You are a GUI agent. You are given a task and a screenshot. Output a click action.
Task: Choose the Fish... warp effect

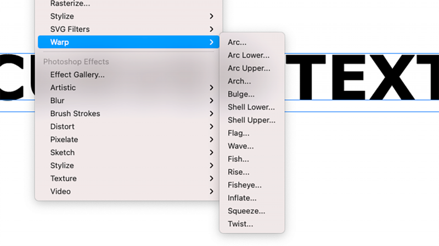pos(252,159)
